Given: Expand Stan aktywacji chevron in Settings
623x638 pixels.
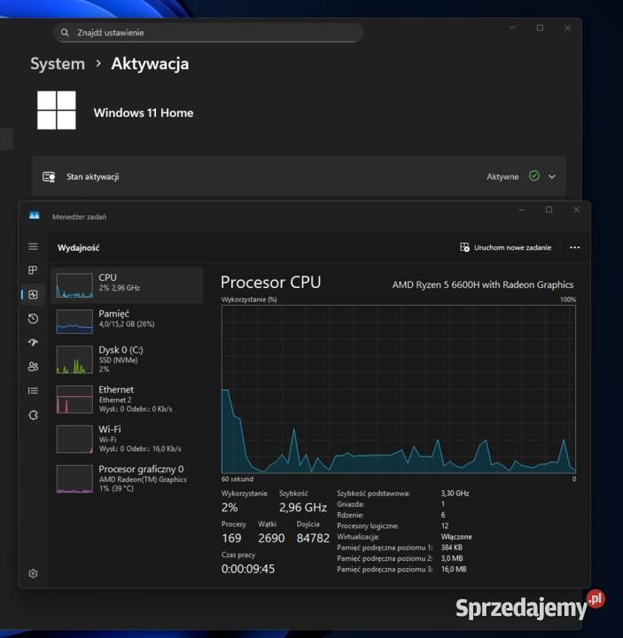Looking at the screenshot, I should (552, 176).
